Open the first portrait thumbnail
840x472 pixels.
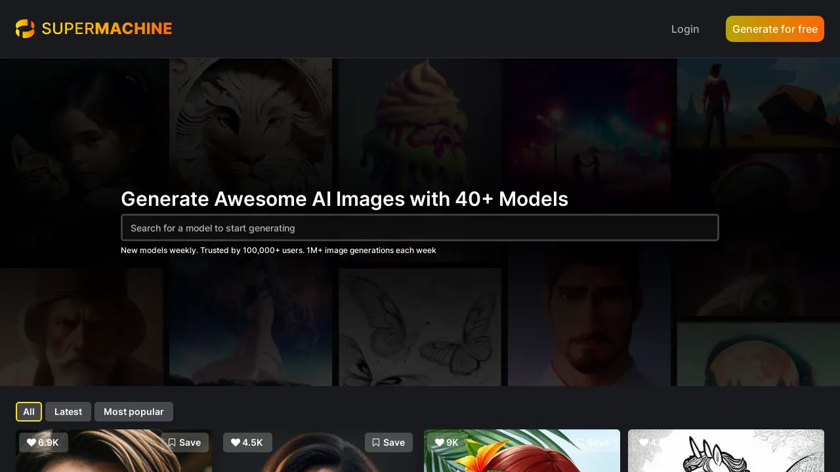114,459
